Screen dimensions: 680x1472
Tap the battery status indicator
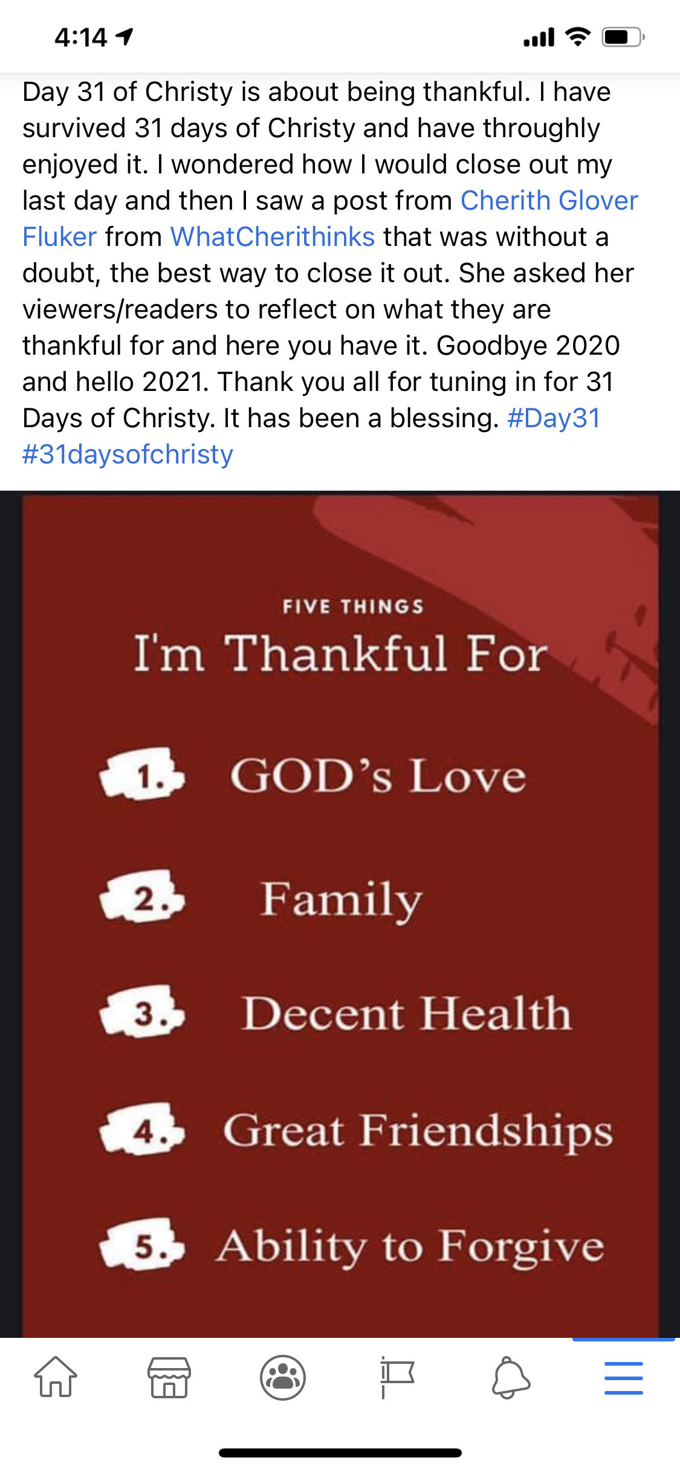tap(623, 37)
